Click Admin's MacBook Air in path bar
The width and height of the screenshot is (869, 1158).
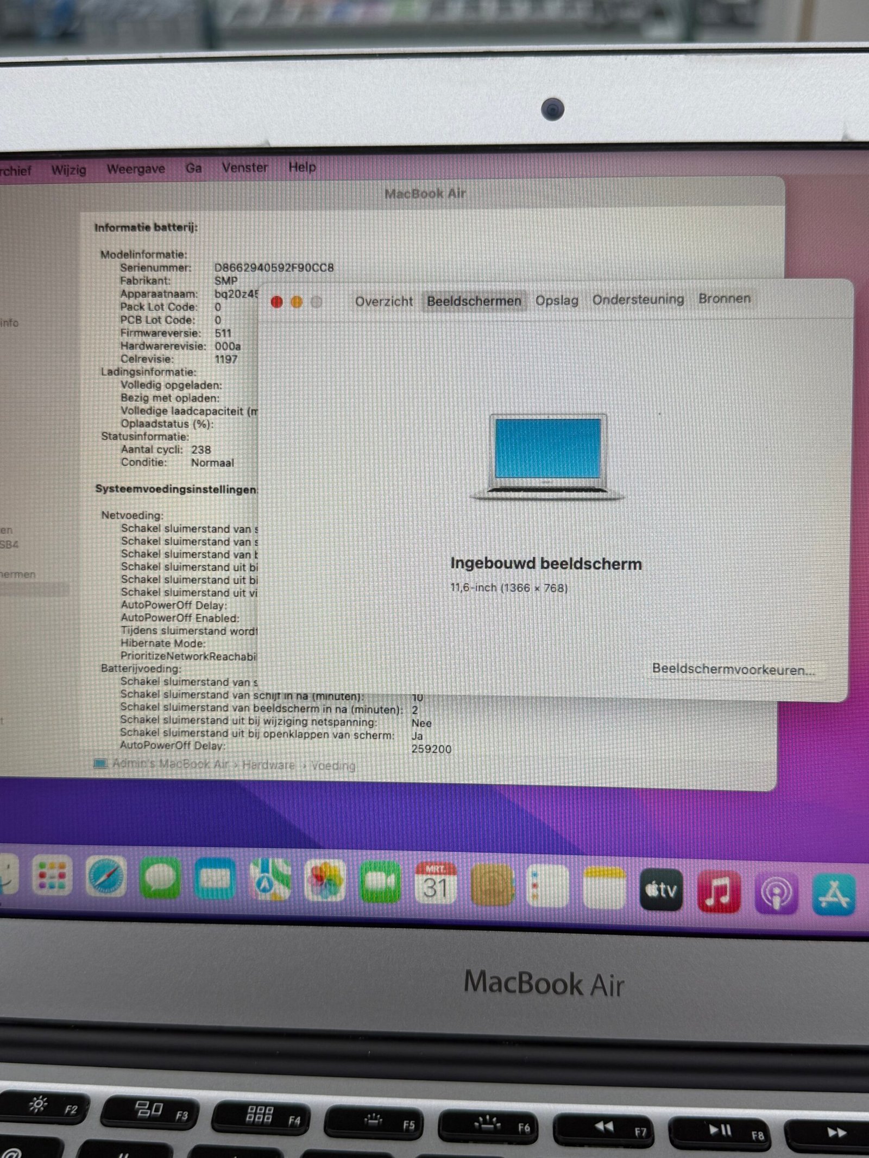click(170, 763)
